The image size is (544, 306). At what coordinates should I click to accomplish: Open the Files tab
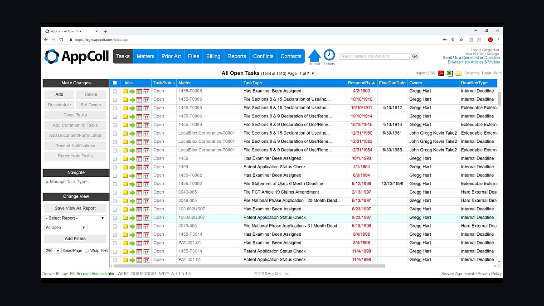[x=194, y=56]
